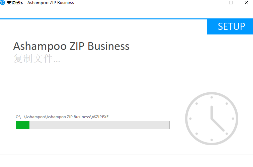Click the clock's vertical hour hand
Viewport: 253px width, 167px height.
[212, 112]
